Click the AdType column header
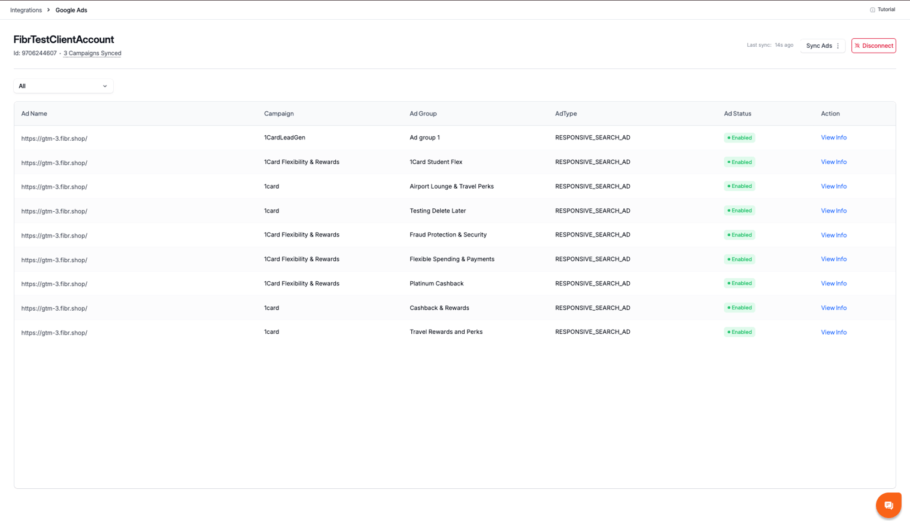Viewport: 910px width, 526px height. pyautogui.click(x=566, y=114)
